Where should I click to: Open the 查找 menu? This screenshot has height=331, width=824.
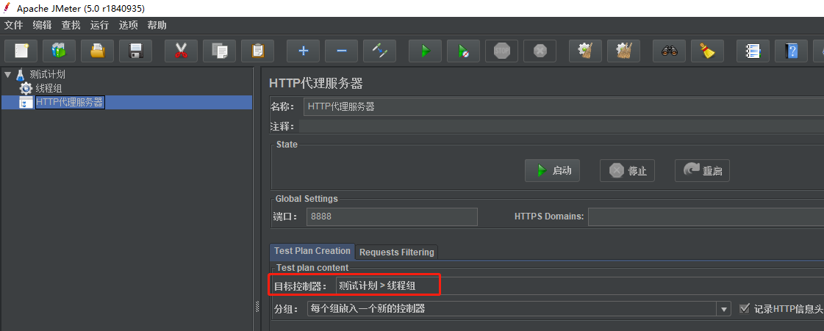71,25
